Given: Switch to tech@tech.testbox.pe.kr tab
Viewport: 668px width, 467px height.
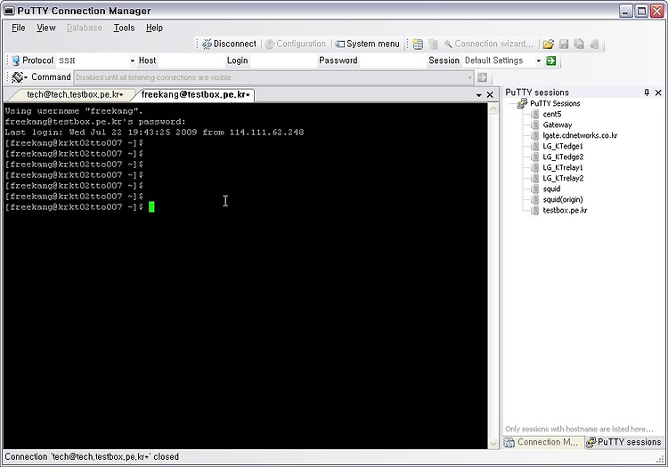Looking at the screenshot, I should coord(75,94).
